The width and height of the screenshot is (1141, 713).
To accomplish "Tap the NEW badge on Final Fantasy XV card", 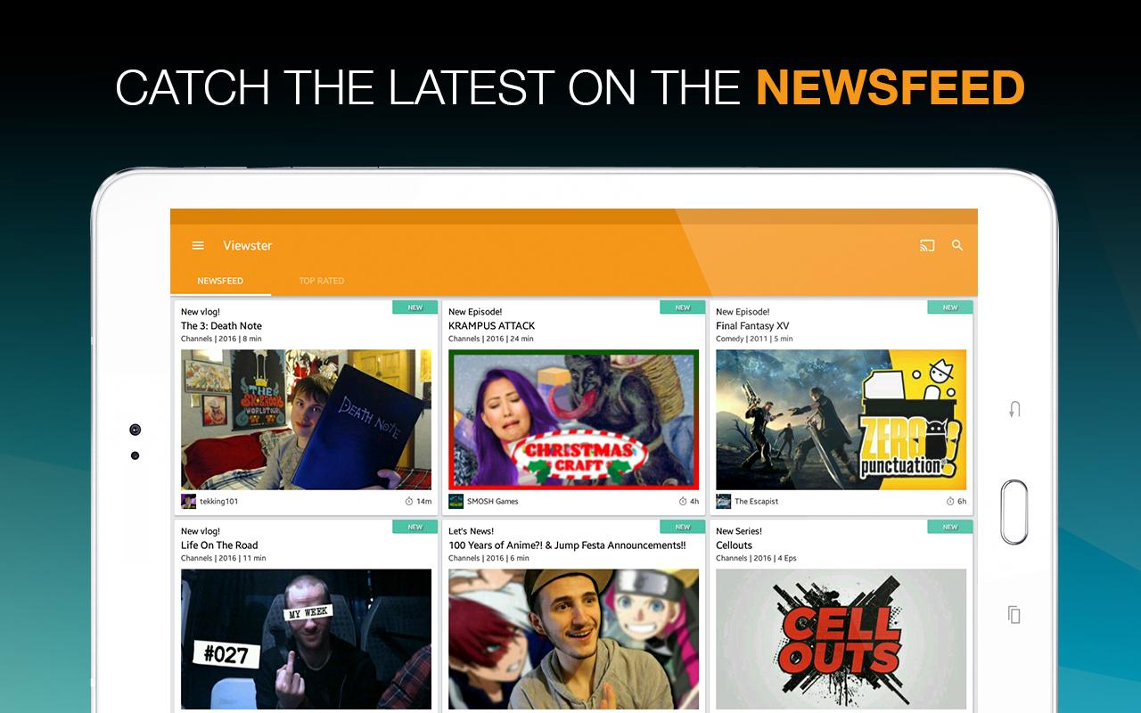I will [950, 307].
